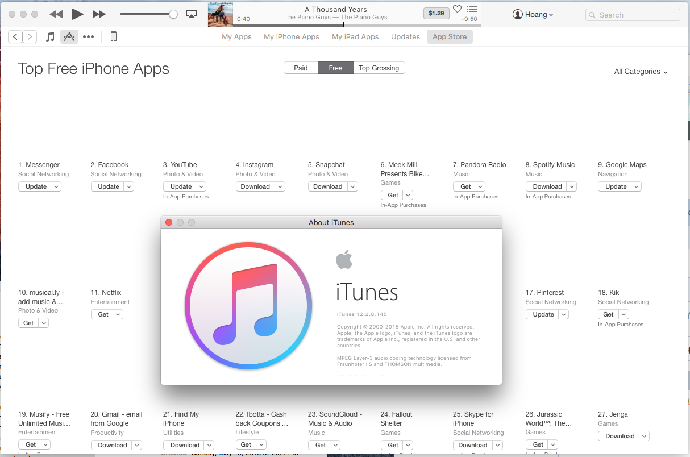
Task: Get the SoundCloud app
Action: pos(321,445)
